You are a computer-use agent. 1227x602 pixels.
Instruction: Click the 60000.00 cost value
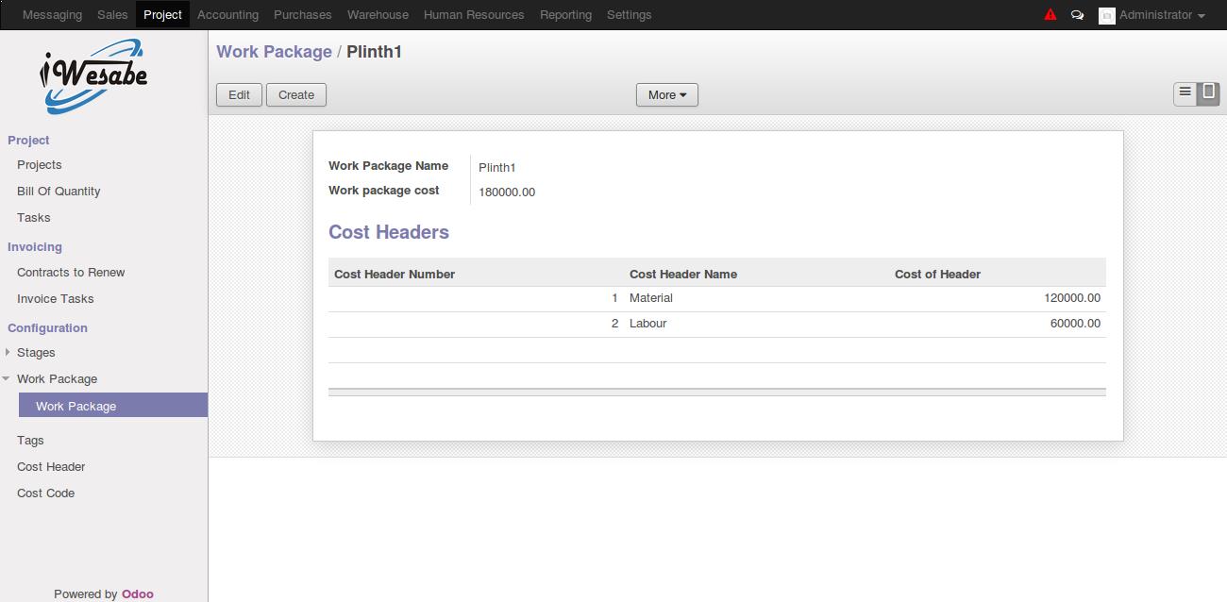pyautogui.click(x=1075, y=324)
